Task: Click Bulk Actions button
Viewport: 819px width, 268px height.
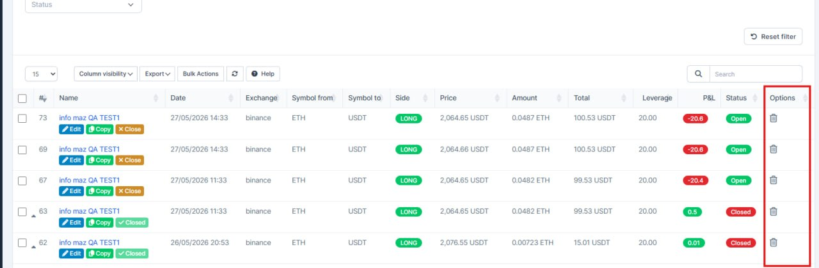Action: [201, 74]
